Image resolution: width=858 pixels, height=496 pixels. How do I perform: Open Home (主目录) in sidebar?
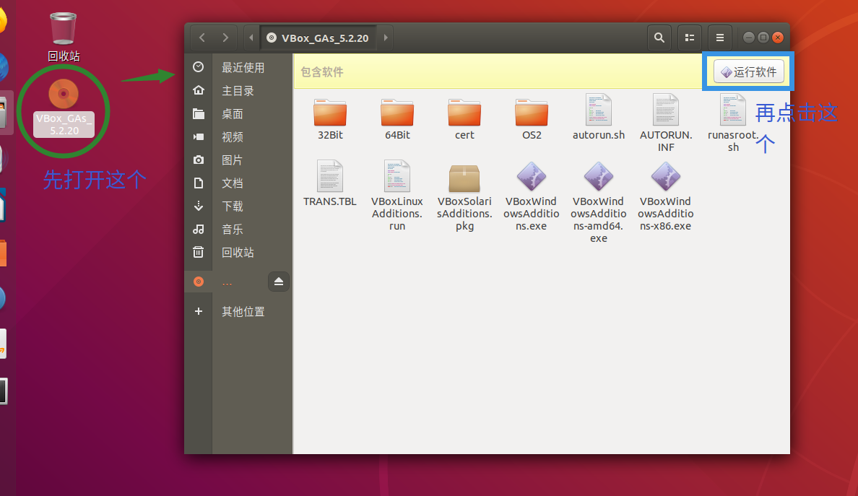tap(238, 91)
